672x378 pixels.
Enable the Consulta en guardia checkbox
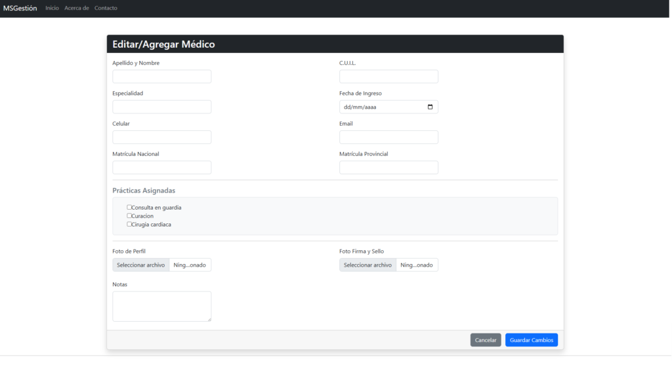coord(129,207)
